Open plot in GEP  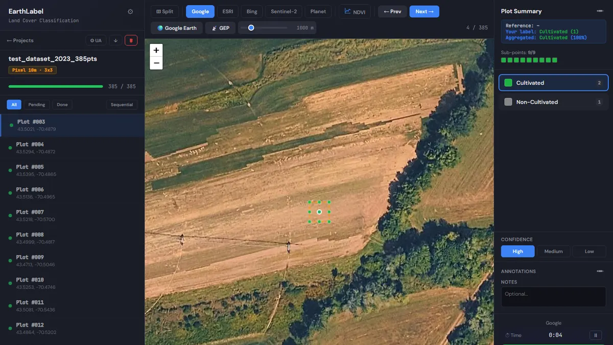[220, 28]
